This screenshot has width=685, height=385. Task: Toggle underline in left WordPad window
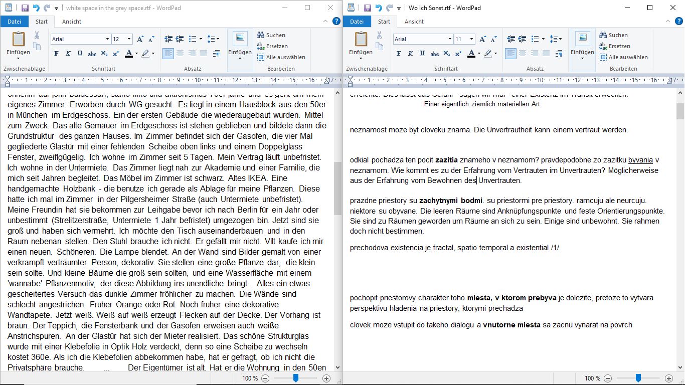[80, 54]
